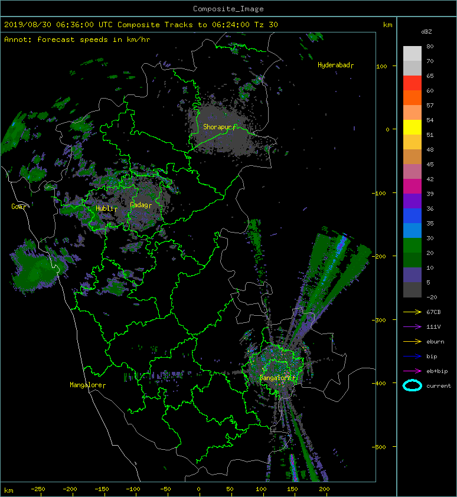The image size is (457, 497).
Task: Click the Bangalore city label
Action: pos(276,378)
